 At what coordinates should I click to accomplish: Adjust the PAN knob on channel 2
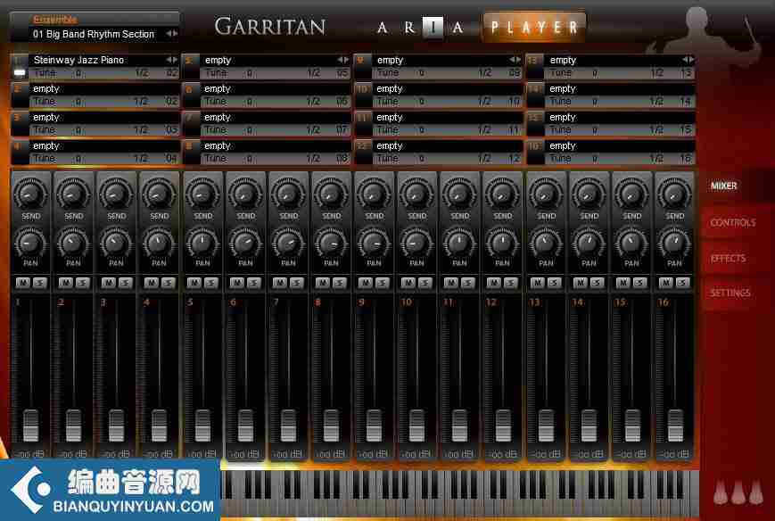pyautogui.click(x=74, y=242)
